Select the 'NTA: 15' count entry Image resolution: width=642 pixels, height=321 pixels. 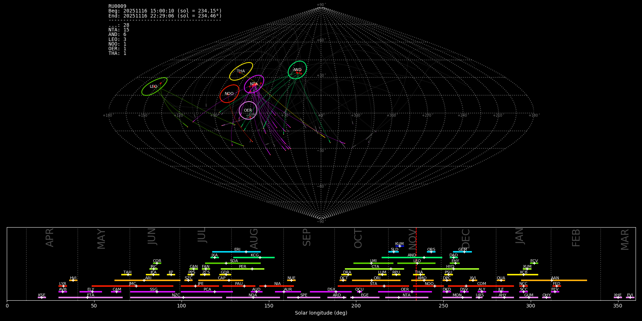pyautogui.click(x=119, y=30)
